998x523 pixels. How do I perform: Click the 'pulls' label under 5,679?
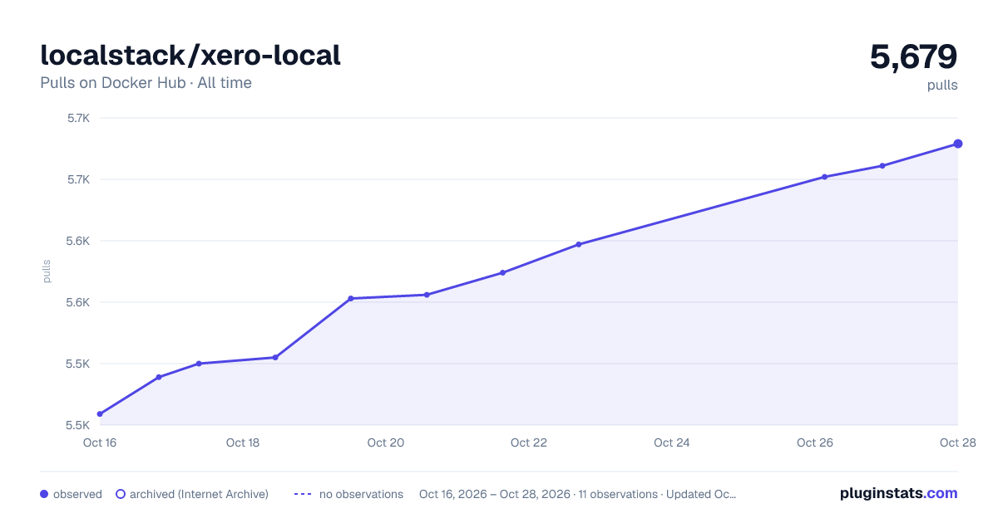click(x=942, y=85)
